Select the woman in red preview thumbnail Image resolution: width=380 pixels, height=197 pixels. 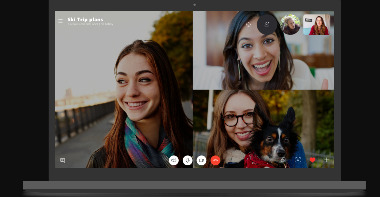coord(316,25)
